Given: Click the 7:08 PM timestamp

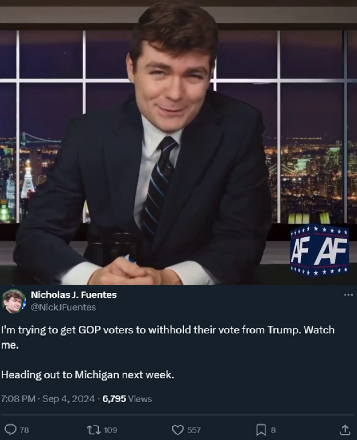Looking at the screenshot, I should tap(19, 399).
